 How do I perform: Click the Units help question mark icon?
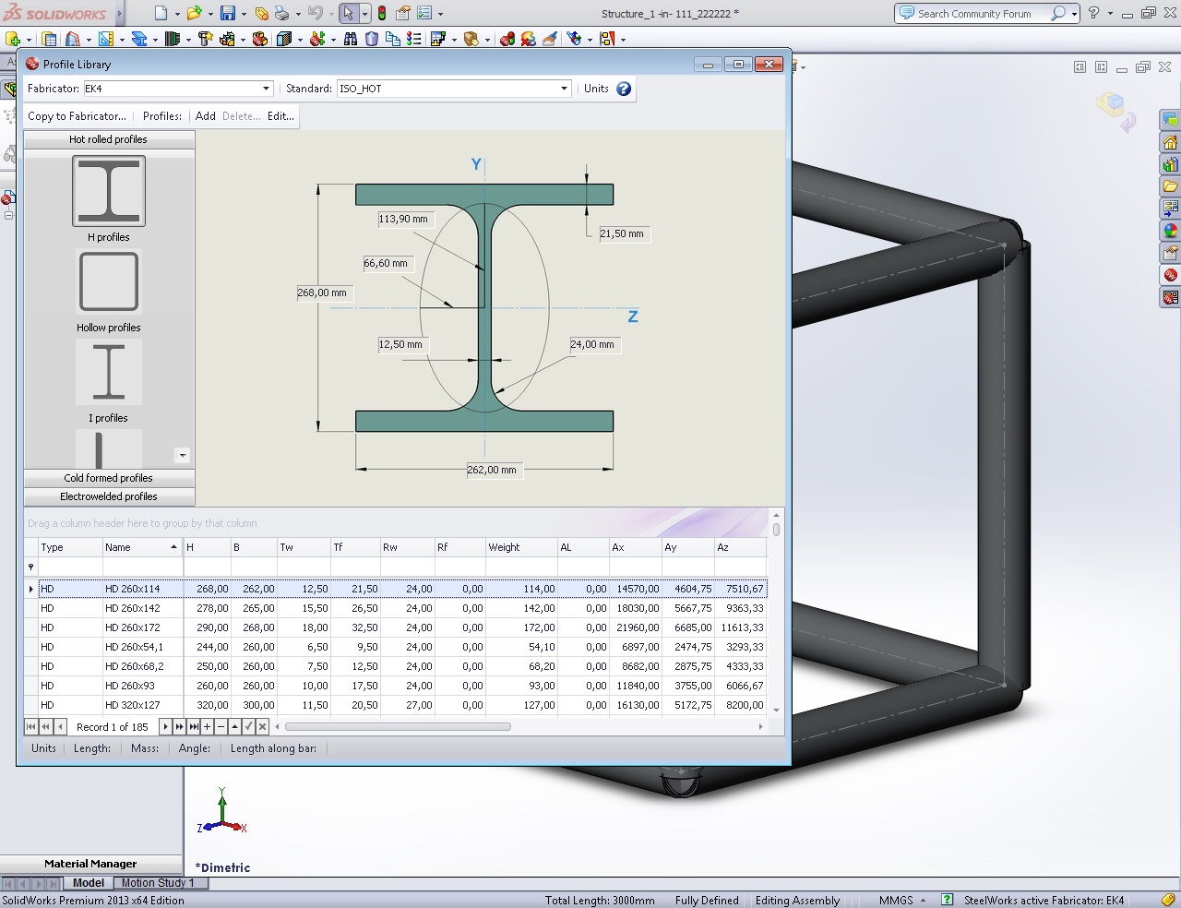(624, 89)
